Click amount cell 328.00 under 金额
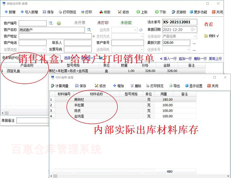 coord(167,71)
